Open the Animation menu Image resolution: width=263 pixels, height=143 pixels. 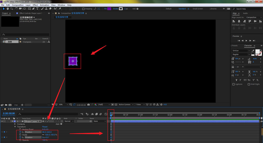[x=44, y=5]
